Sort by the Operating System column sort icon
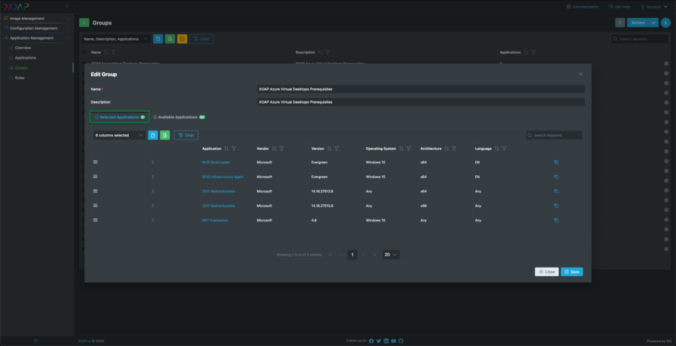Image resolution: width=676 pixels, height=346 pixels. (401, 148)
